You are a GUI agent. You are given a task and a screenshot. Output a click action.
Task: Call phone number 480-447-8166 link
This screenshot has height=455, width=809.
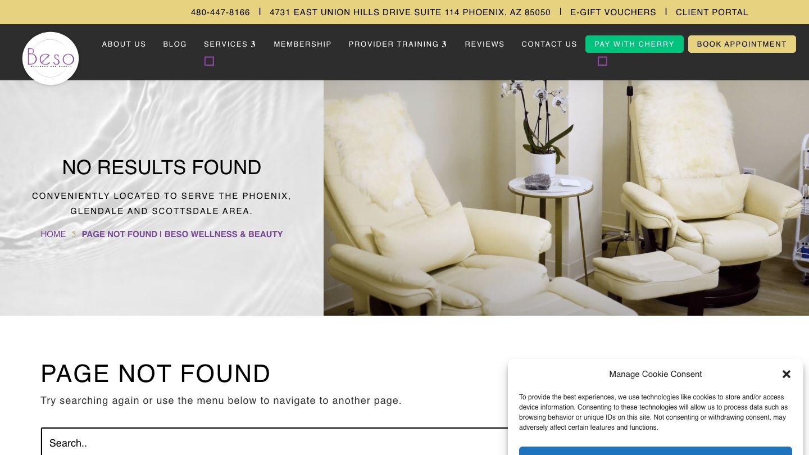[220, 12]
